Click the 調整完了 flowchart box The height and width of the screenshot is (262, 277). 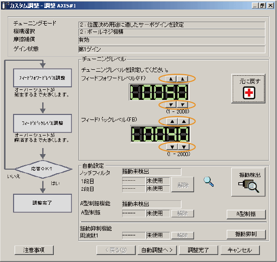43,203
